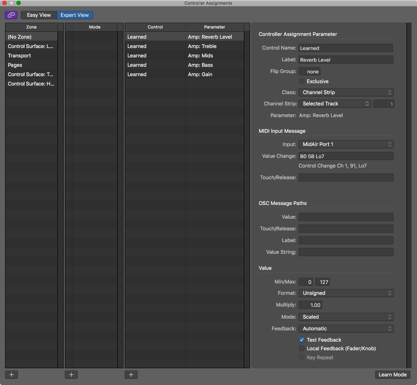Select the Expert View tab

(75, 15)
